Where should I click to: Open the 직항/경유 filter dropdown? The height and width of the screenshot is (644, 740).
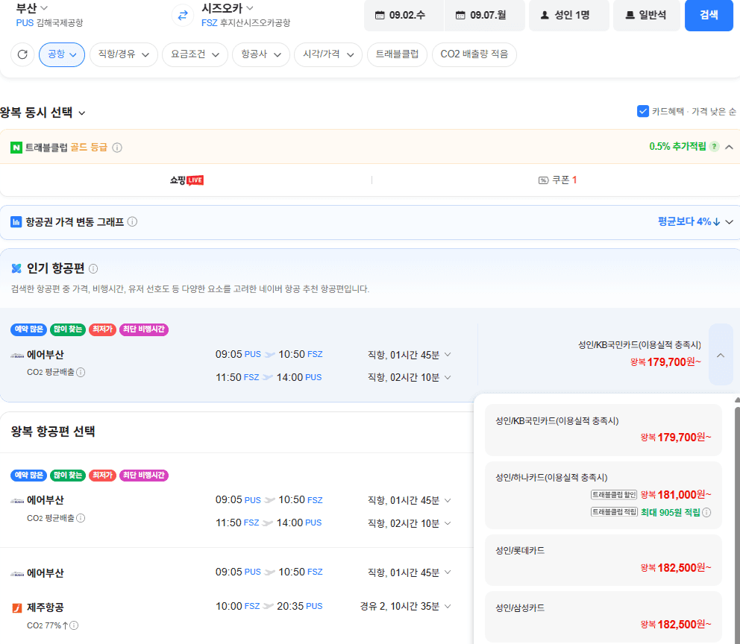point(124,54)
